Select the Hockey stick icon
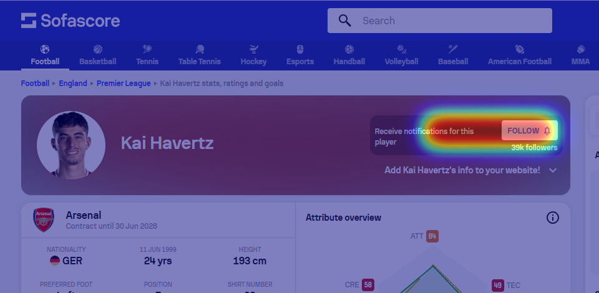 (254, 49)
